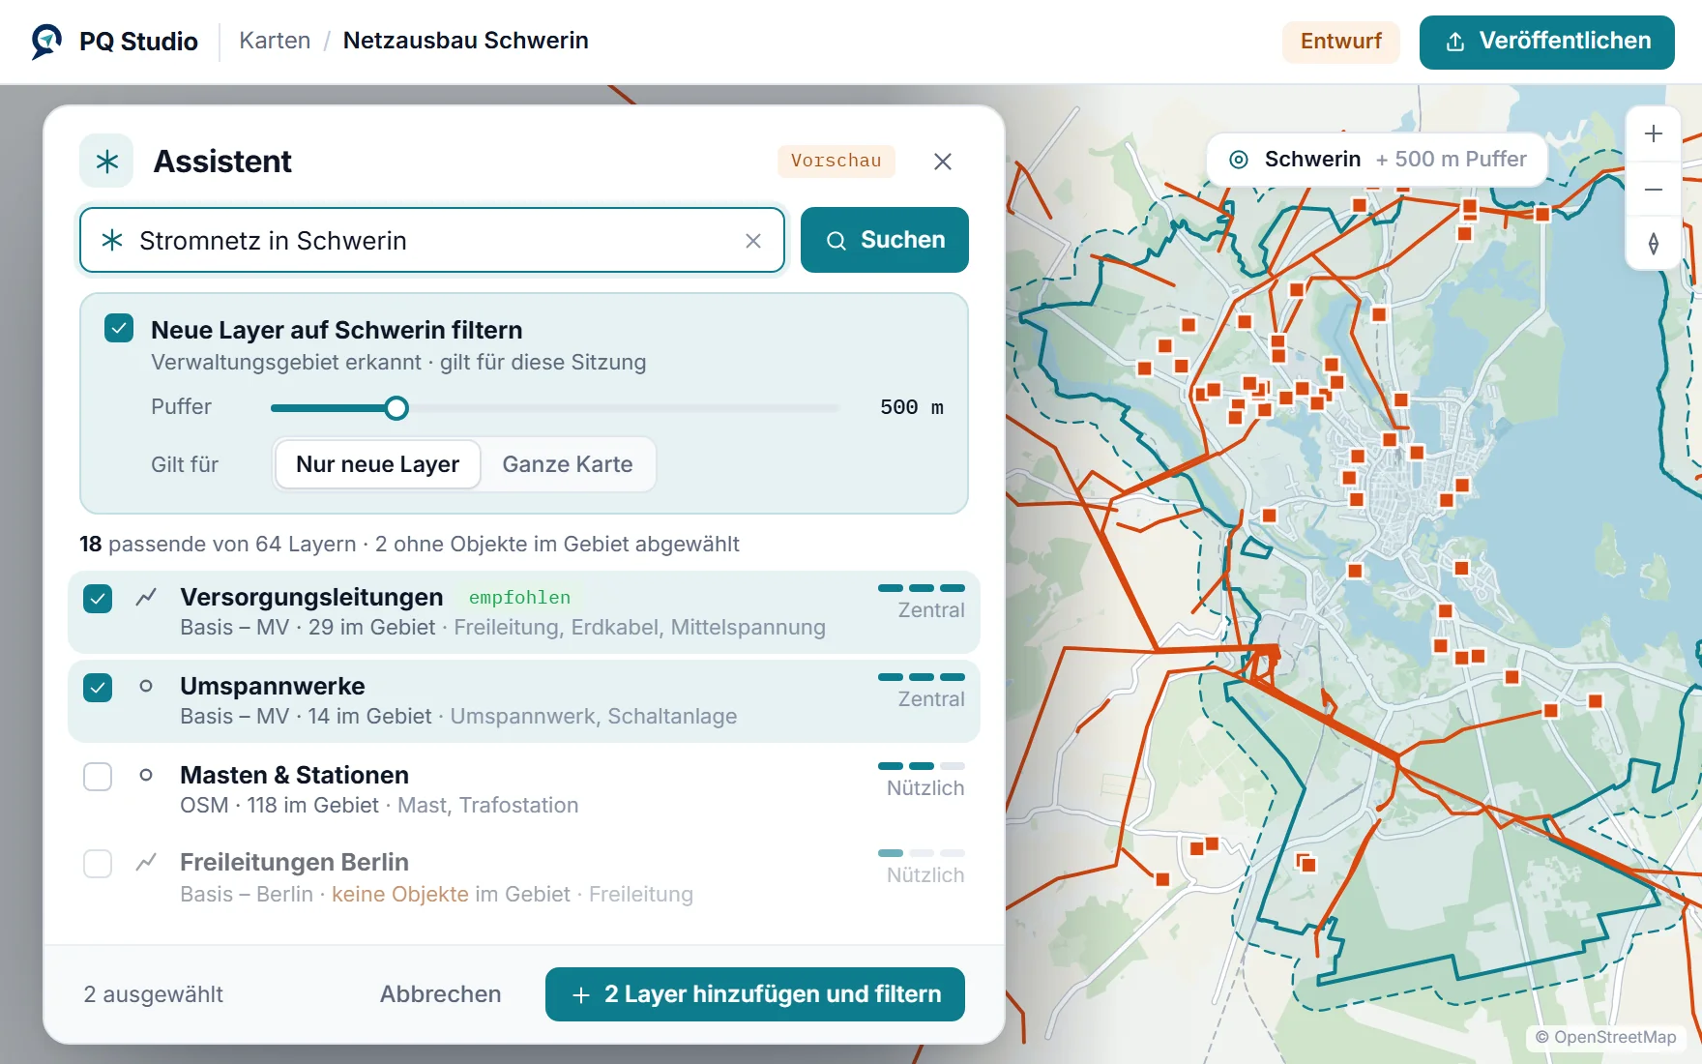The width and height of the screenshot is (1702, 1064).
Task: Click the '2 ausgewählt' text
Action: [x=154, y=994]
